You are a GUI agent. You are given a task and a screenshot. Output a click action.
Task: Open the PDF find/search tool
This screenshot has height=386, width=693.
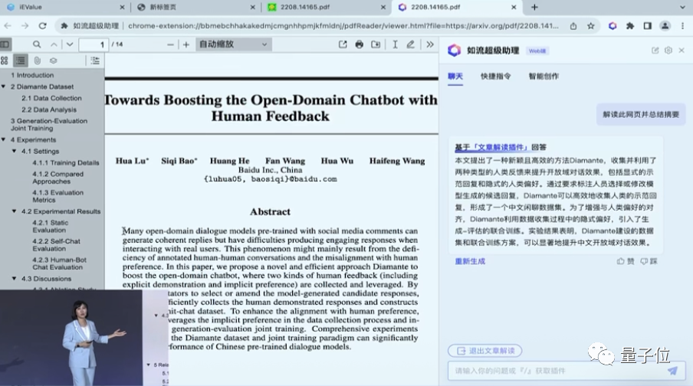pos(36,44)
